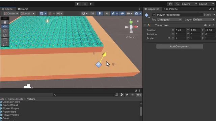Collapse the Transform component foldout
Screen dimensions: 216x121
[x=145, y=25]
